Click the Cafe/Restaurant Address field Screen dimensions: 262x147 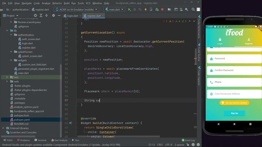pos(234,94)
